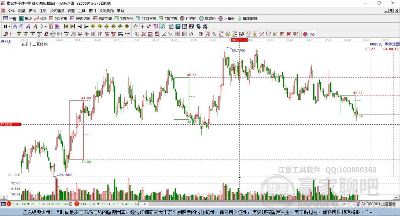Screen dimensions: 400x216
Task: Click the 板块 toolbar button
Action: point(25,19)
